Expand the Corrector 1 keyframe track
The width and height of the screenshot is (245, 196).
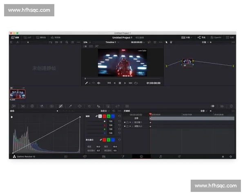pyautogui.click(x=133, y=122)
